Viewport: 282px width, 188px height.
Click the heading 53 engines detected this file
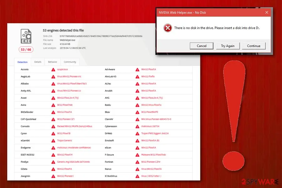click(x=63, y=30)
